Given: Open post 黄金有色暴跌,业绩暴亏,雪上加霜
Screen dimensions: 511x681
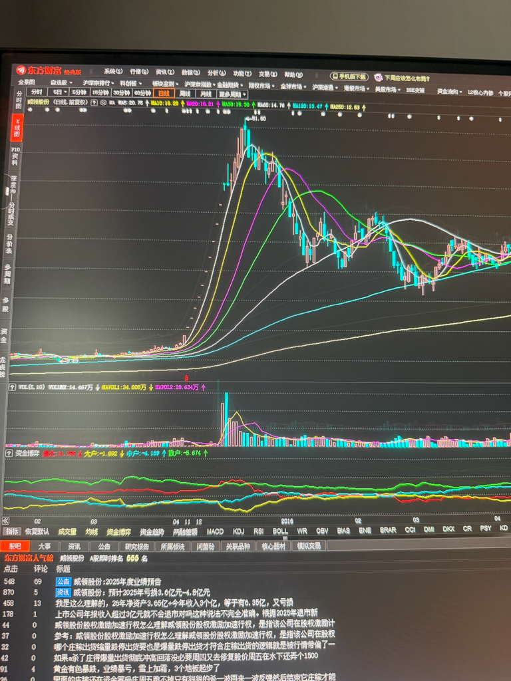Looking at the screenshot, I should (x=137, y=668).
